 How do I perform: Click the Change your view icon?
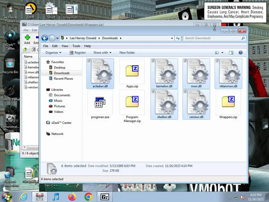(217, 53)
